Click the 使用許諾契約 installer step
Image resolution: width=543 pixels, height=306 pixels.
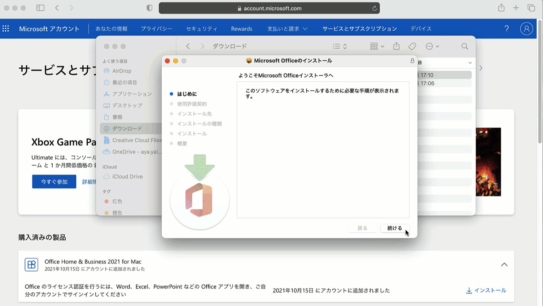(188, 104)
